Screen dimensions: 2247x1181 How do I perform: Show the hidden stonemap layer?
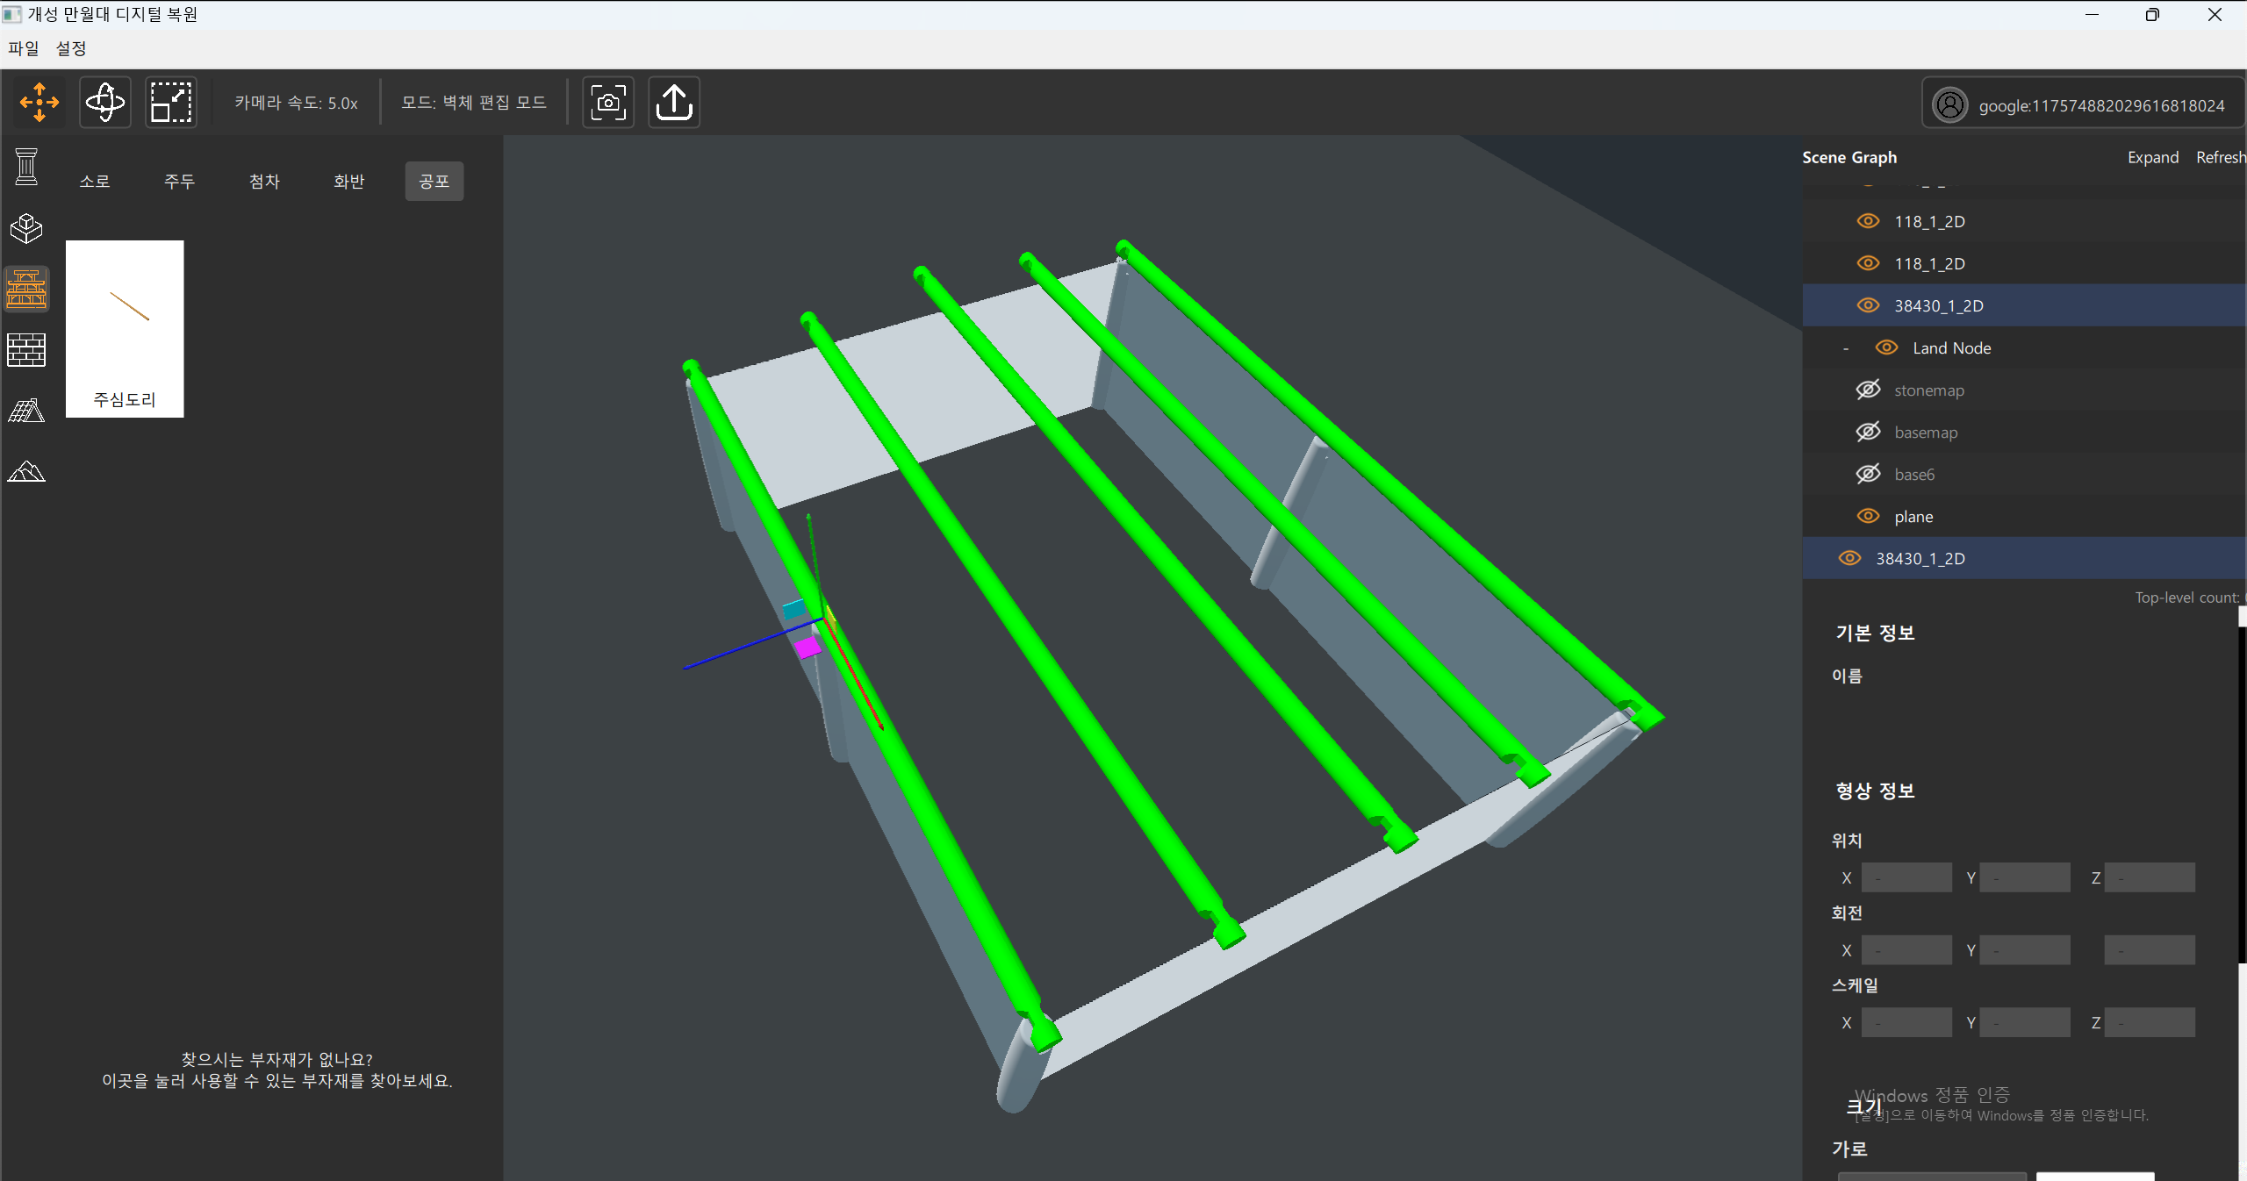point(1868,390)
